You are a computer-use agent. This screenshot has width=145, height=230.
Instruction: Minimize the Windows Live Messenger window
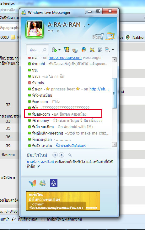tap(90, 11)
